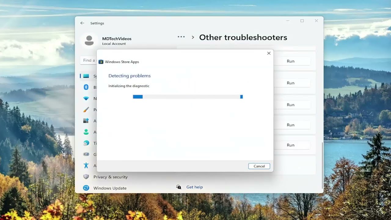The height and width of the screenshot is (220, 391).
Task: Minimize the Settings window
Action: coord(288,21)
